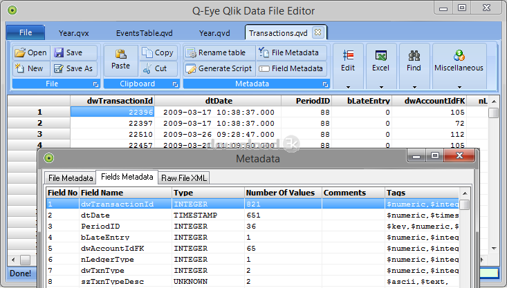507x288 pixels.
Task: Open dropdown arrow under Edit
Action: tap(348, 87)
